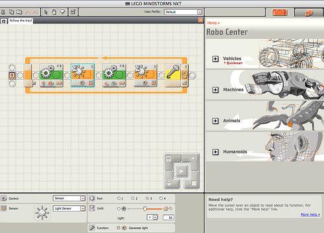The image size is (324, 233).
Task: Switch to the follow the trail program tab
Action: (21, 21)
